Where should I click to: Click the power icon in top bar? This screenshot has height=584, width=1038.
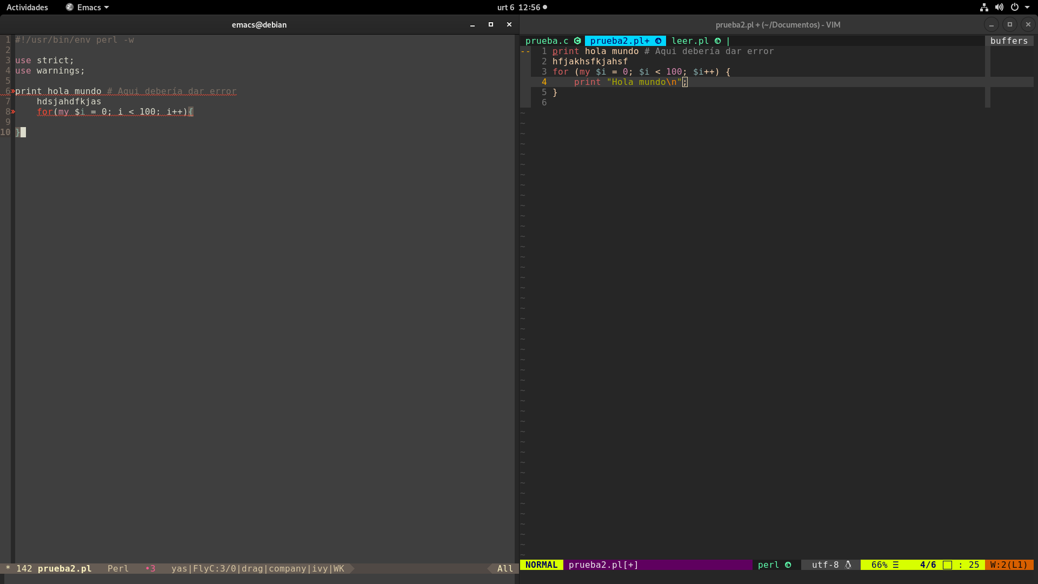pos(1015,7)
